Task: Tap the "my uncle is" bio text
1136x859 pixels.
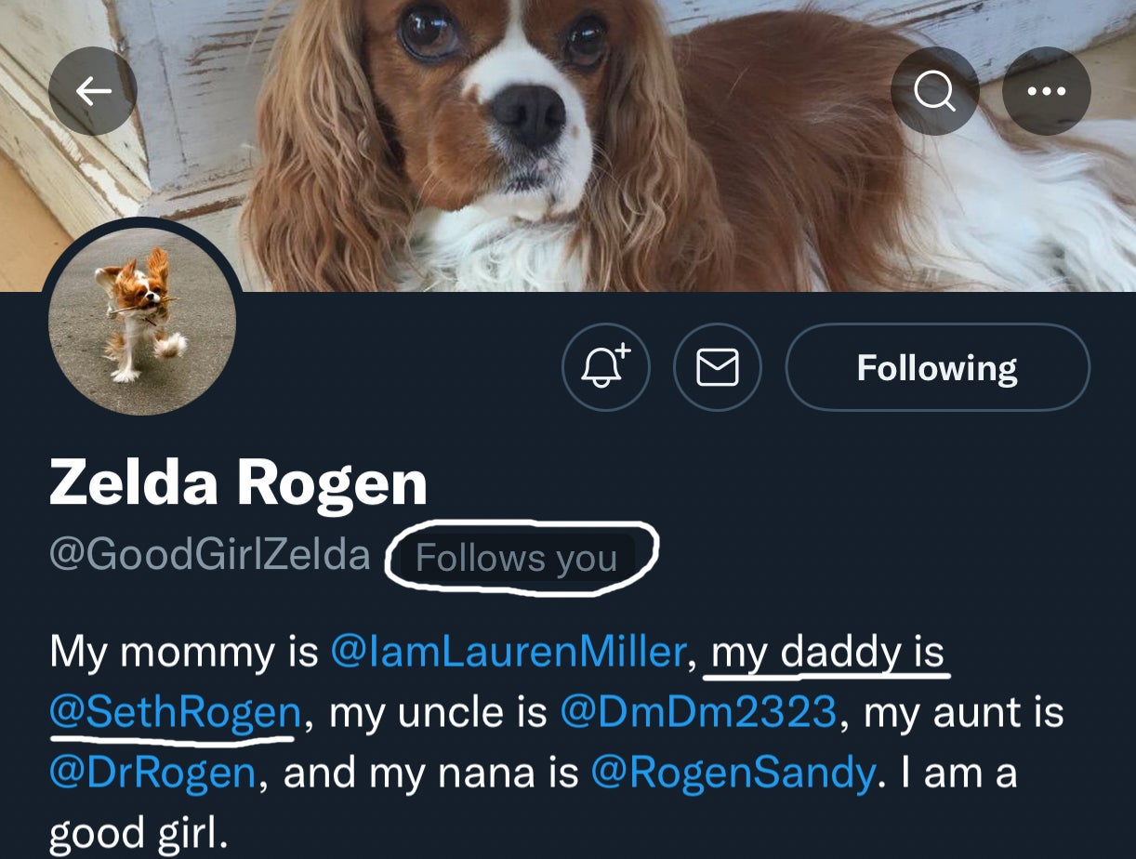Action: (x=438, y=712)
